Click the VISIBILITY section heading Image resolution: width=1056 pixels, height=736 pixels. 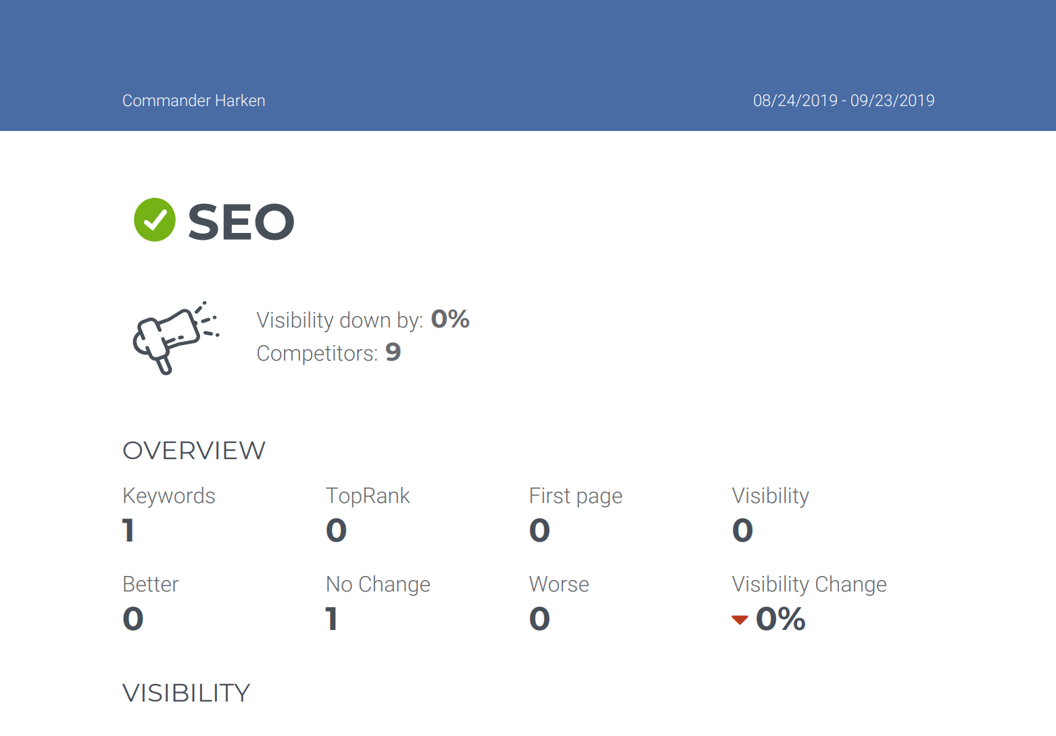(187, 693)
